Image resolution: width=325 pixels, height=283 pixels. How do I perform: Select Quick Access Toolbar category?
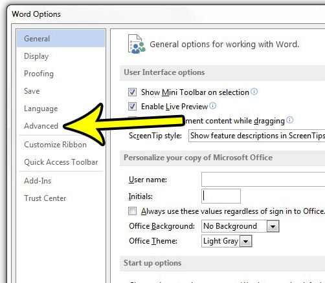61,162
